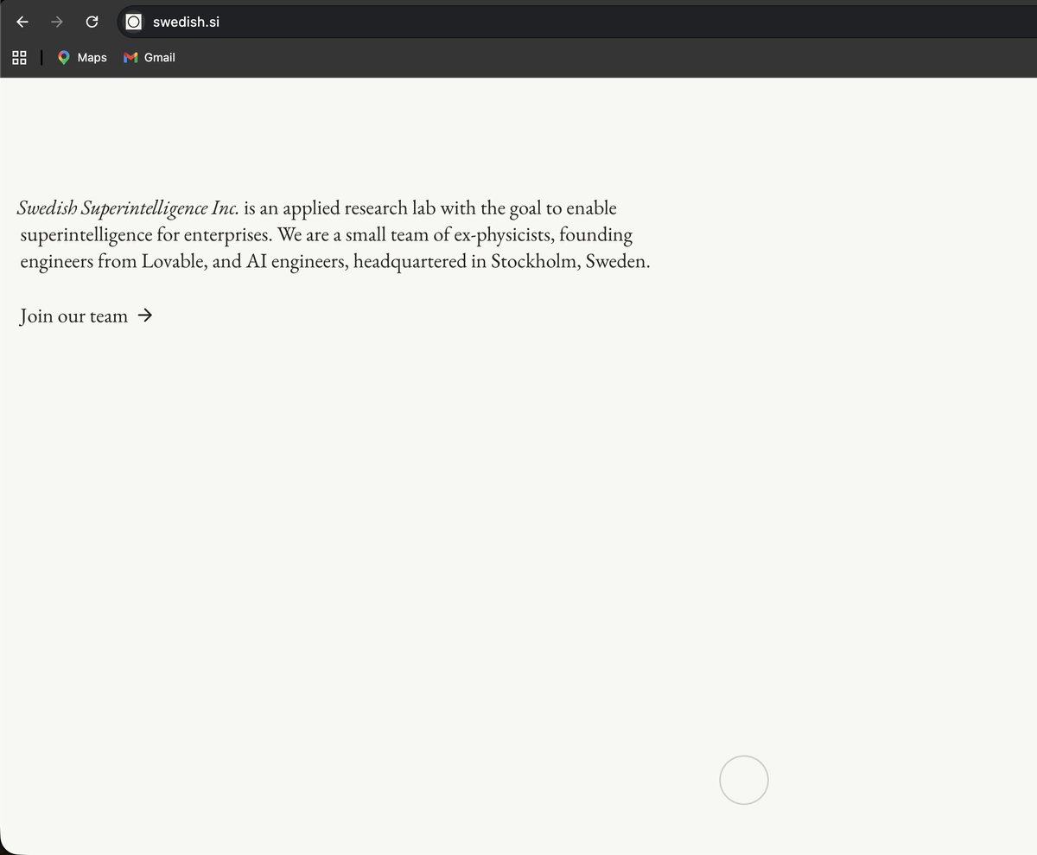Open the Gmail bookmark
Screen dimensions: 1037x855
(x=150, y=58)
